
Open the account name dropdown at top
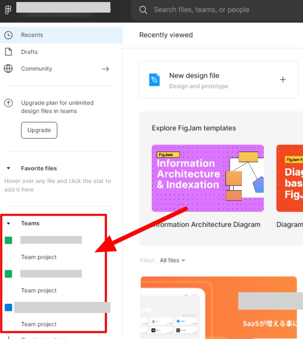click(x=64, y=8)
